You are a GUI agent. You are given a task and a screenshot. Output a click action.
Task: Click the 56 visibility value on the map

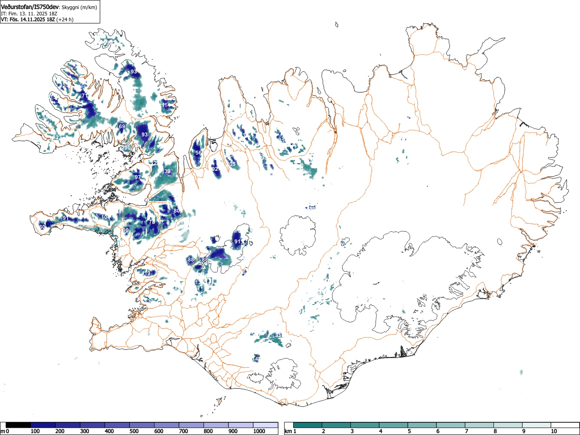tap(198, 153)
